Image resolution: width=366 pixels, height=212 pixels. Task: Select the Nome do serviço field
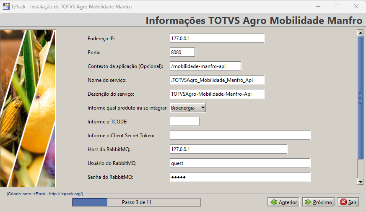tap(217, 80)
